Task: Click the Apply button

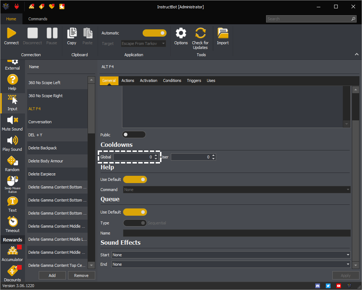Action: coord(346,275)
